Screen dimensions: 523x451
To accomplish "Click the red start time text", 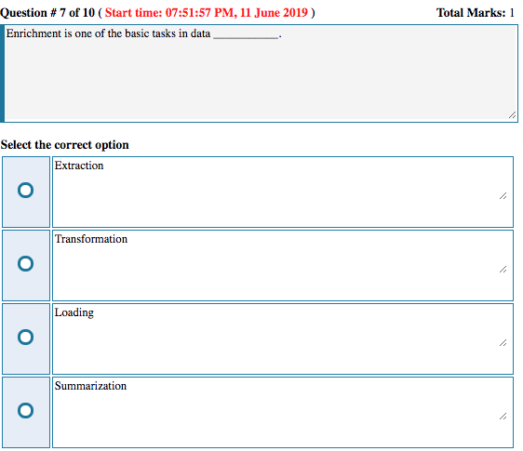I will click(207, 13).
